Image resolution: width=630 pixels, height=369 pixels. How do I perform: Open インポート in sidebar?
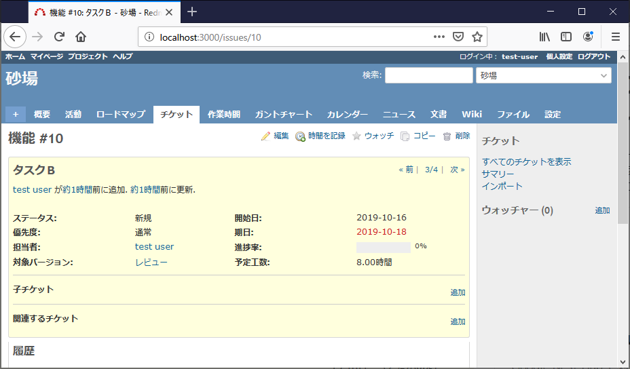[502, 187]
